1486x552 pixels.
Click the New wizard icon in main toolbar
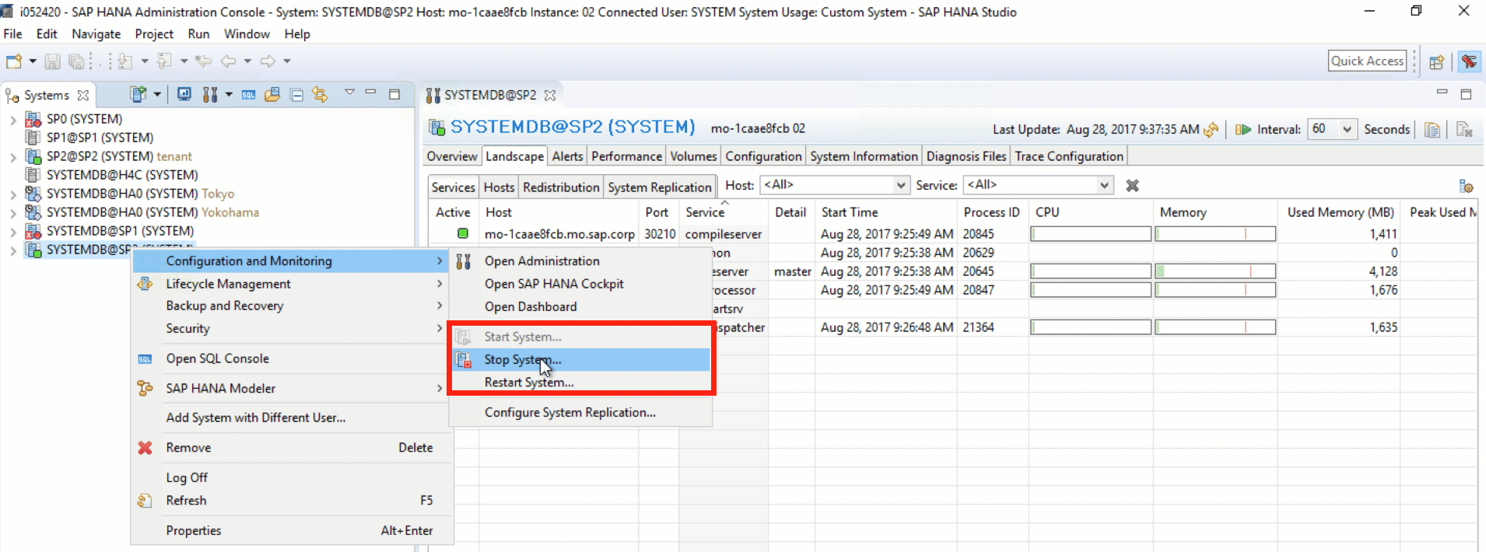tap(14, 61)
